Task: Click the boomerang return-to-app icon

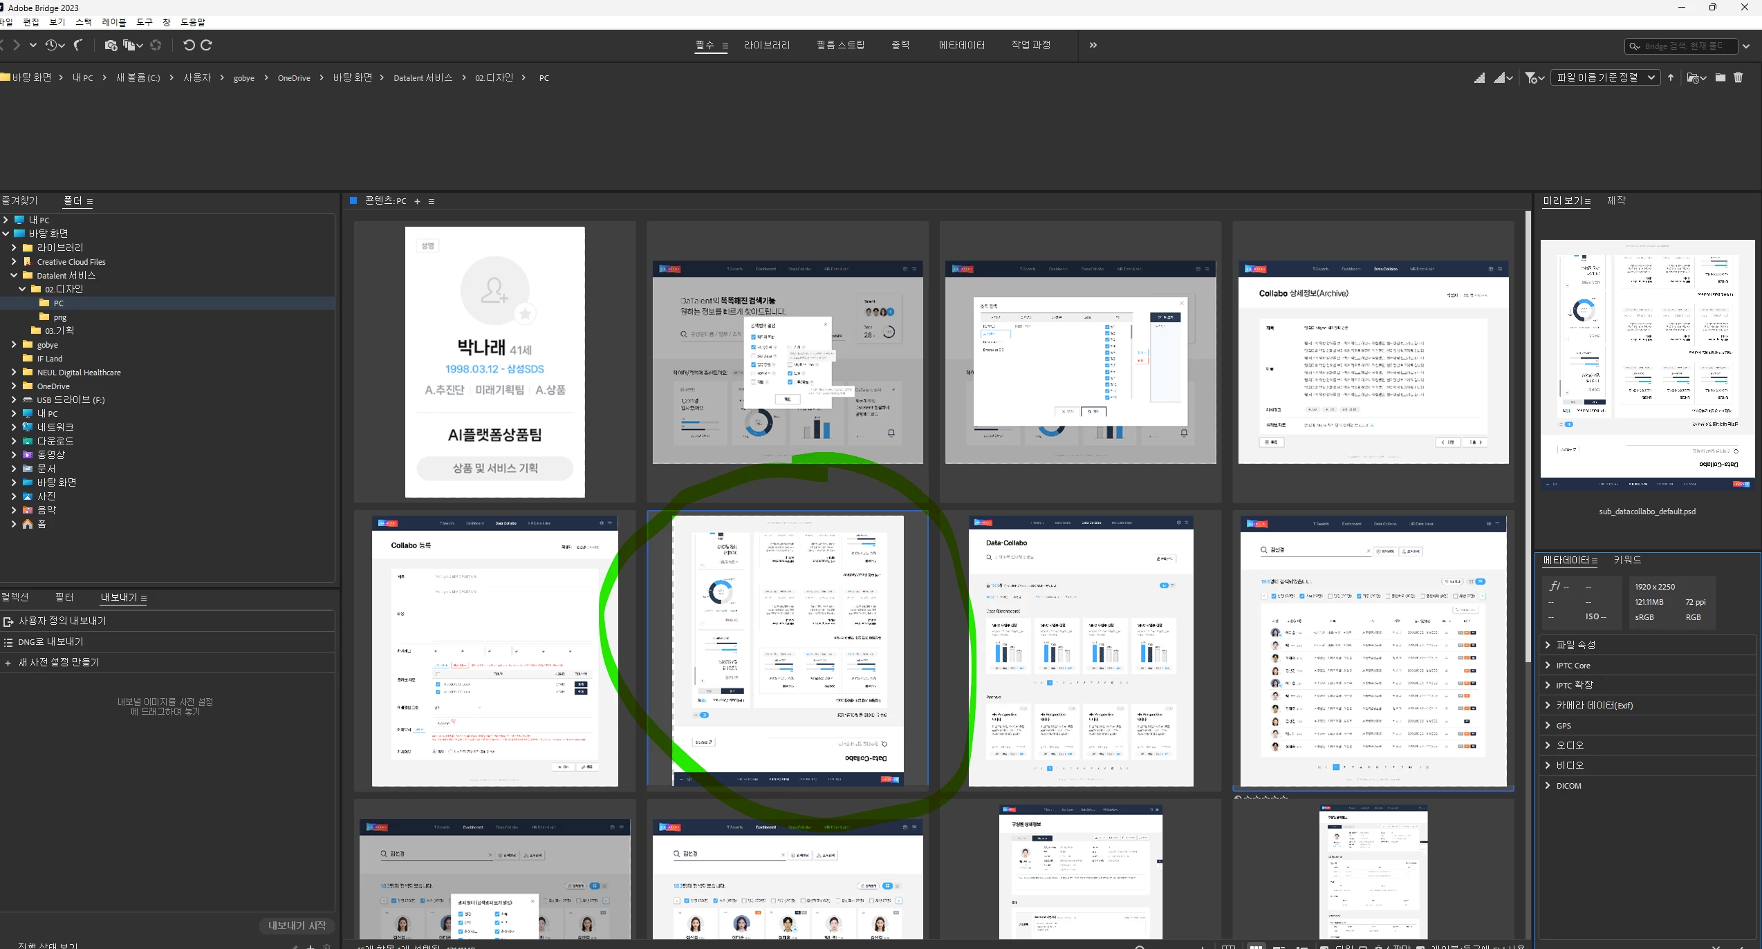Action: point(79,46)
